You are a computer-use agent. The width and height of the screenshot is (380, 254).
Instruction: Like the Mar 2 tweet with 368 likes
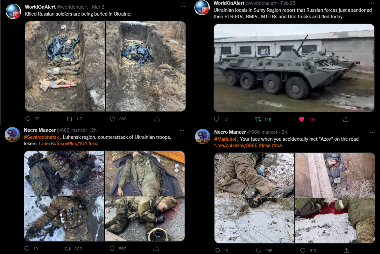pos(112,119)
